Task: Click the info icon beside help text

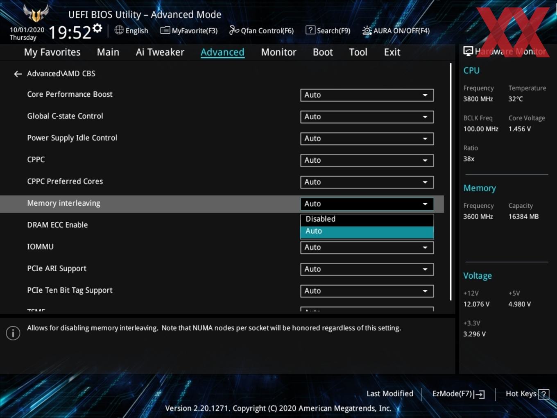Action: pos(13,333)
